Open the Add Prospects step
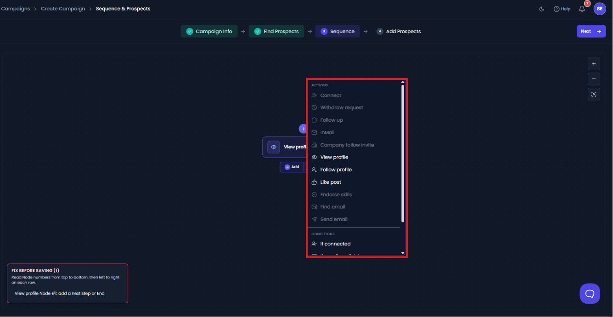 (399, 31)
